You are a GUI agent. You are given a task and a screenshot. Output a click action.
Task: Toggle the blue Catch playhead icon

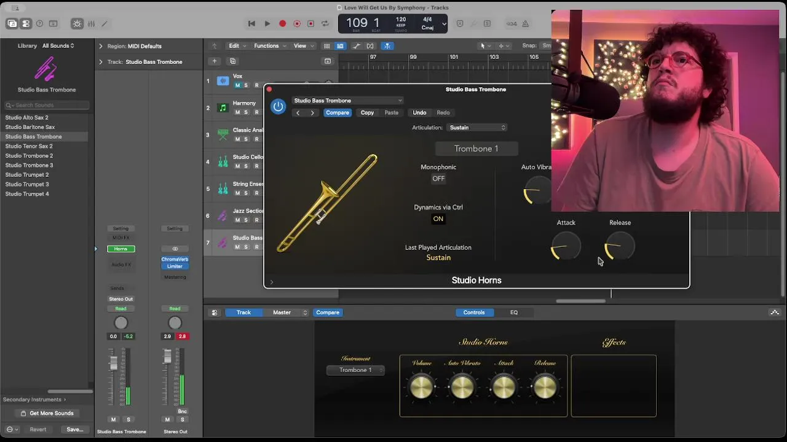click(x=387, y=46)
